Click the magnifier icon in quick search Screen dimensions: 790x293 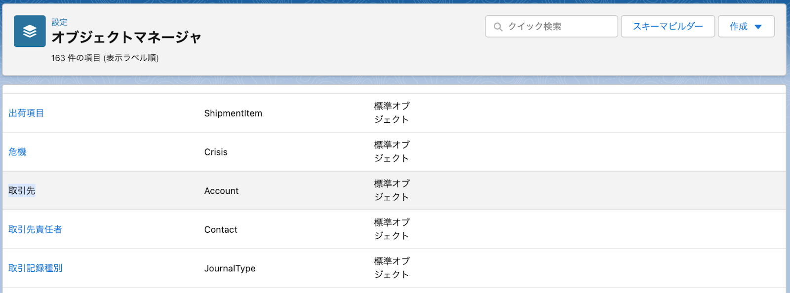tap(498, 27)
